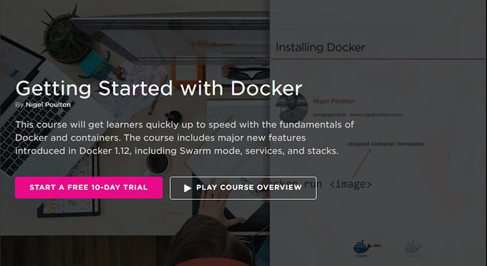The image size is (487, 266).
Task: Click the coffee cup on the desk
Action: coord(158,163)
